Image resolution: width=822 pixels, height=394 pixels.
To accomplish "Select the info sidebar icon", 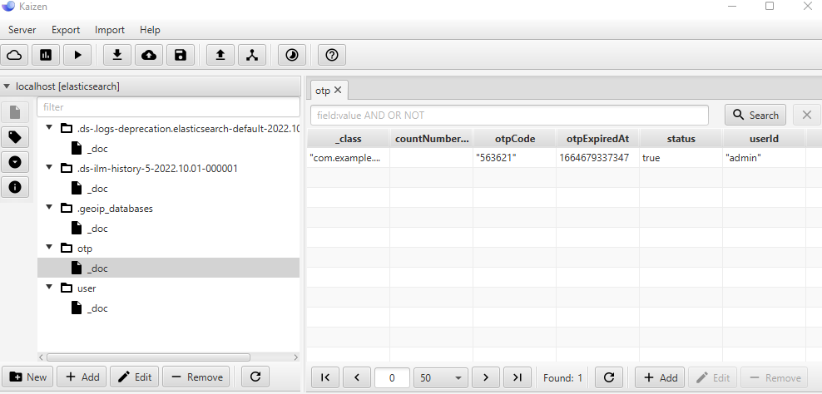I will pos(15,187).
